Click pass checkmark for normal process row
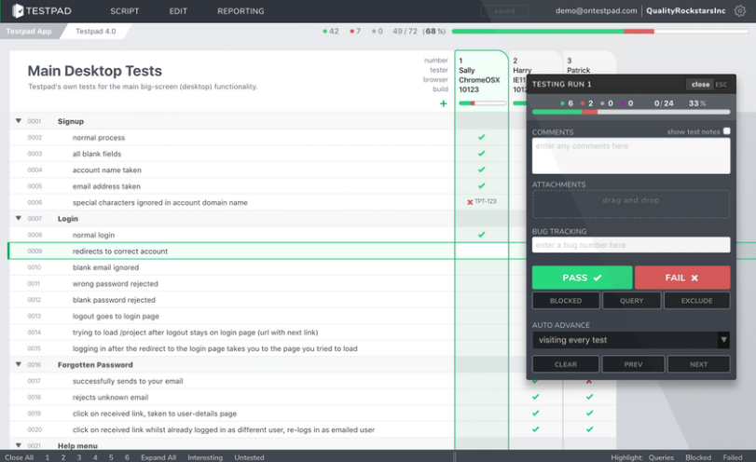This screenshot has height=462, width=756. pos(481,137)
